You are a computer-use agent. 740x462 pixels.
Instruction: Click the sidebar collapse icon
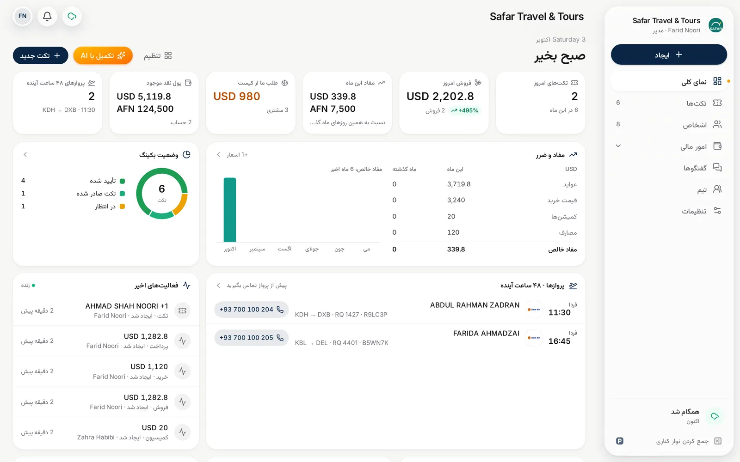click(718, 441)
